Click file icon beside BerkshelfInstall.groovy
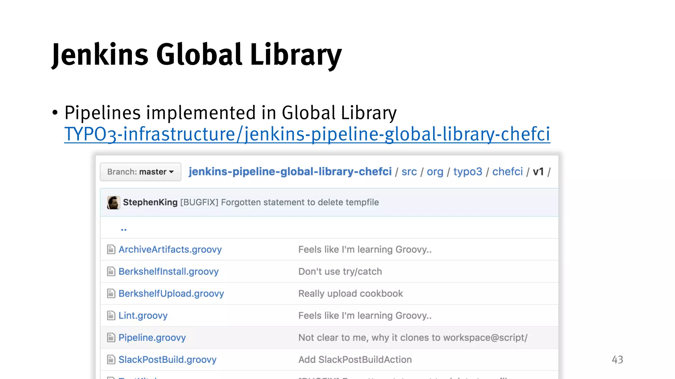 click(111, 272)
